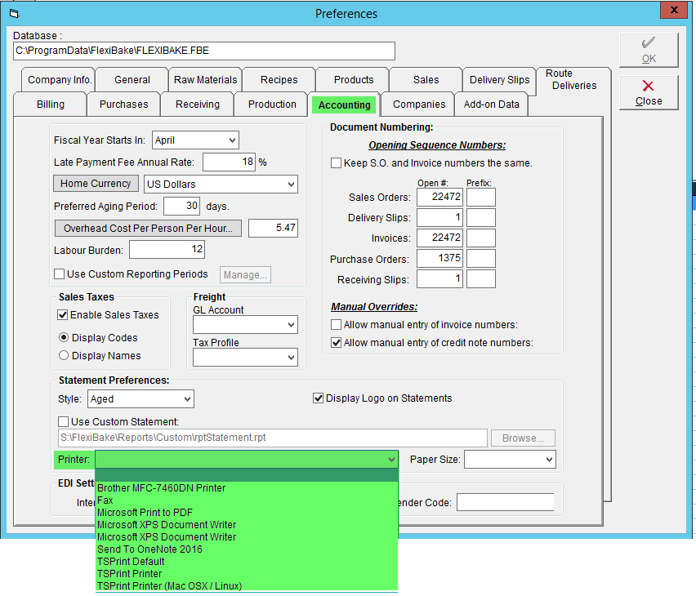
Task: Click Delivery Slips Open # field
Action: coord(439,217)
